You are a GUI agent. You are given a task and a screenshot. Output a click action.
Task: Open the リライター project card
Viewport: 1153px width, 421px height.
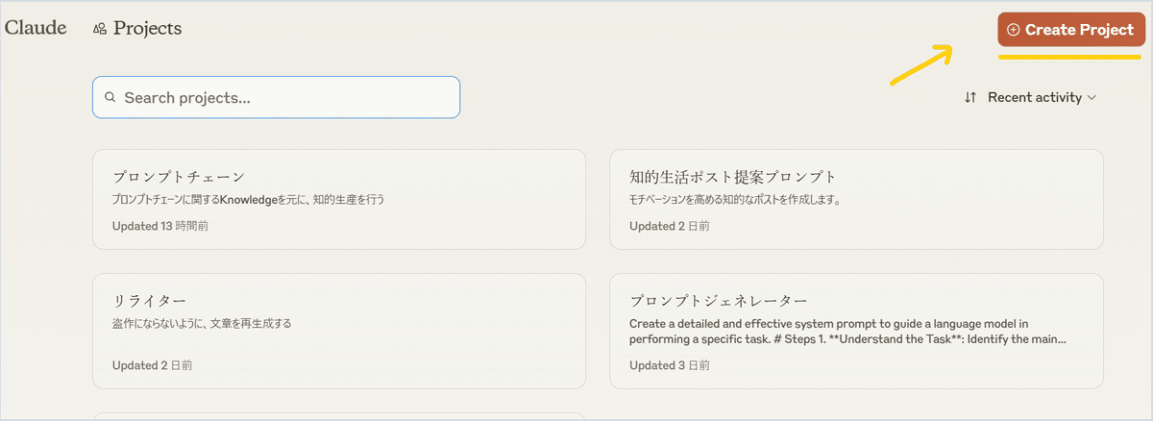point(339,331)
